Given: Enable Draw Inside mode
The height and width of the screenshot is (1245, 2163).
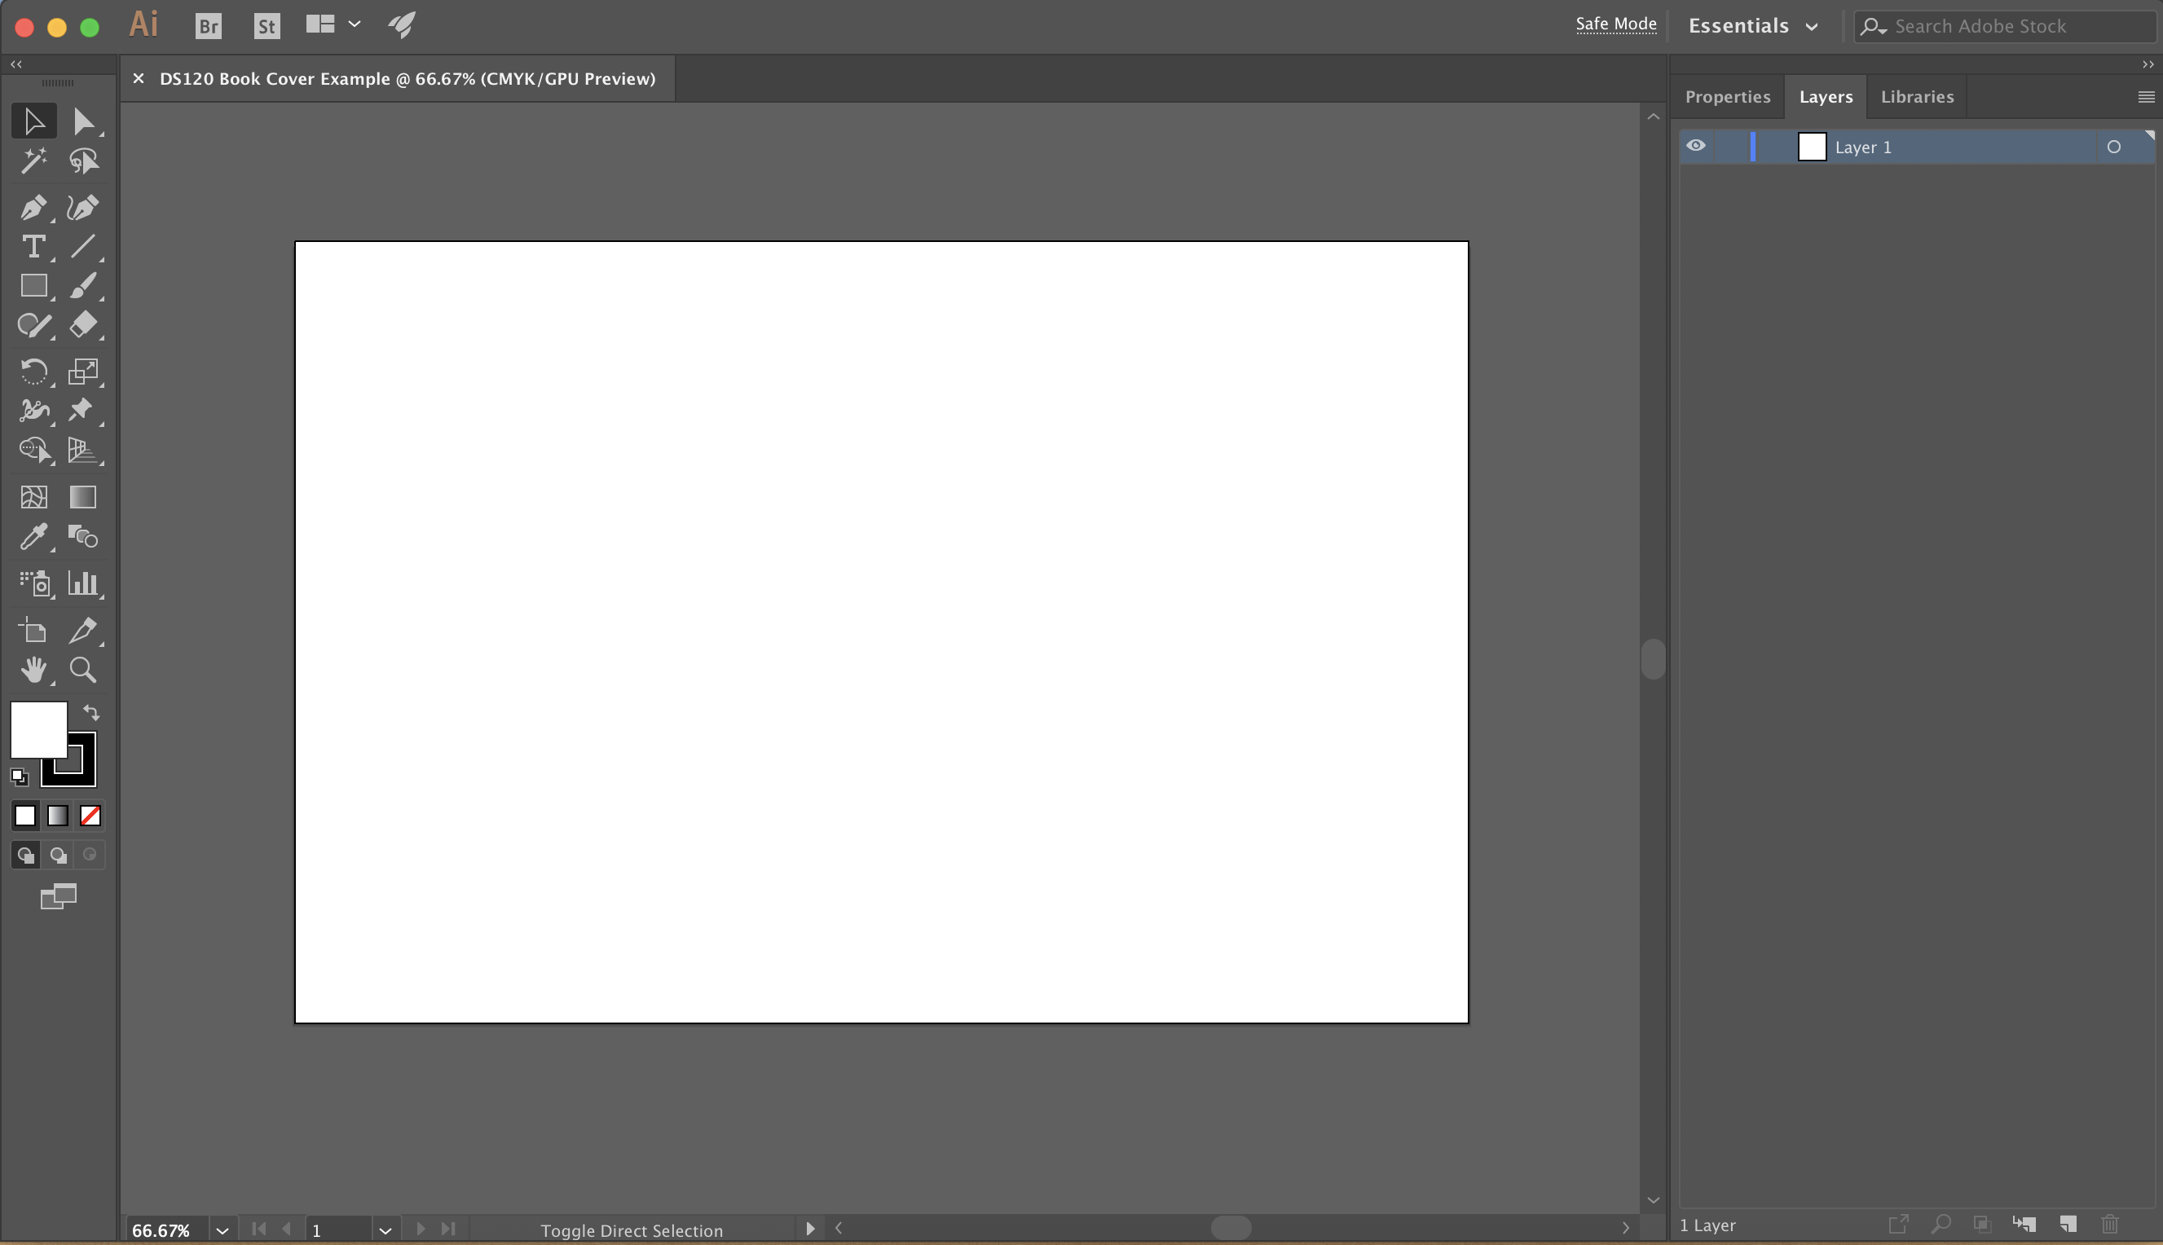Looking at the screenshot, I should tap(89, 854).
